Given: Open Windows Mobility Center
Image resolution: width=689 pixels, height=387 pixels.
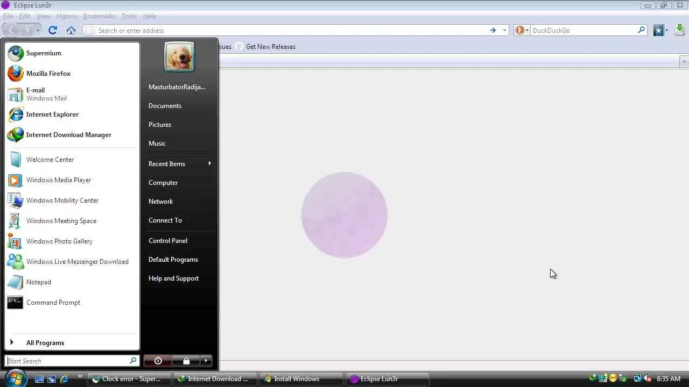Looking at the screenshot, I should (x=72, y=200).
